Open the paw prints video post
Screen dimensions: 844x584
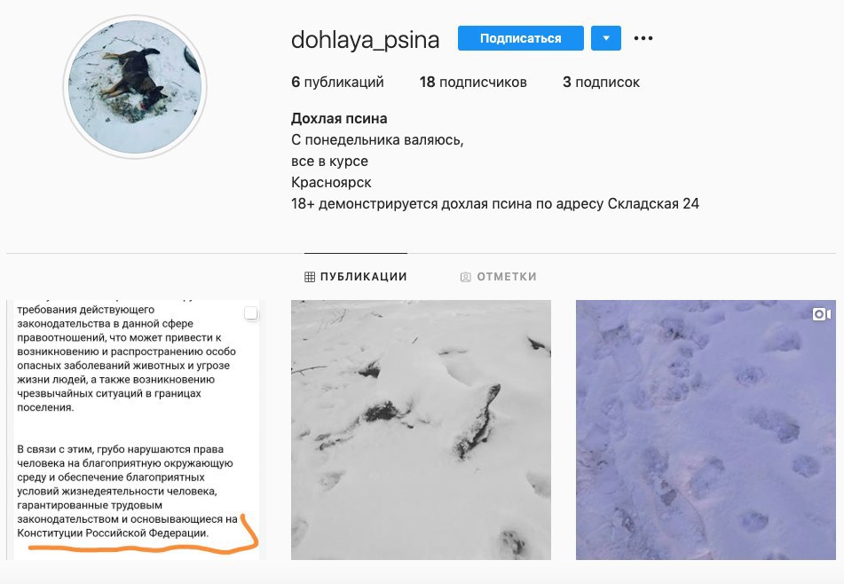[706, 430]
